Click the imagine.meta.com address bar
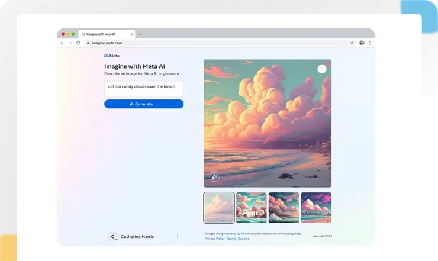Viewport: 438px width, 261px height. [217, 43]
